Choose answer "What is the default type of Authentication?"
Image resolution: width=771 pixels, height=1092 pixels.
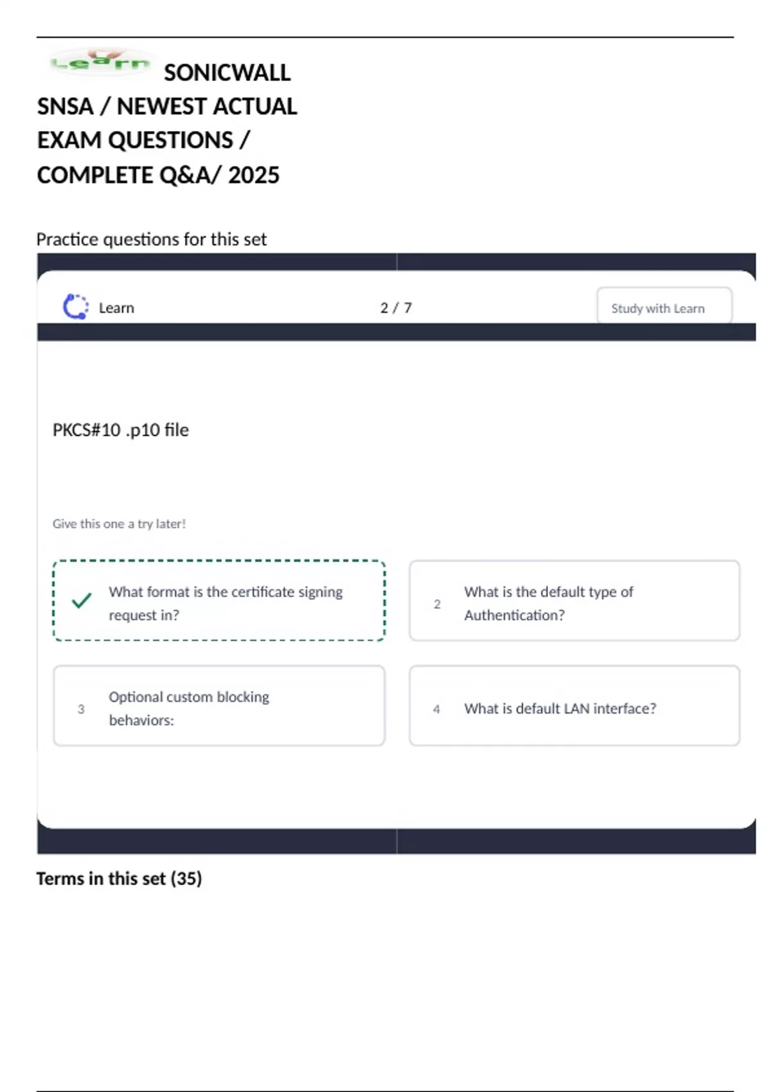pos(548,603)
